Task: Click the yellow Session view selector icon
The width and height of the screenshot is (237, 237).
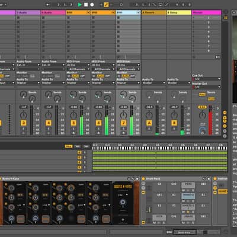Action: tap(226, 18)
